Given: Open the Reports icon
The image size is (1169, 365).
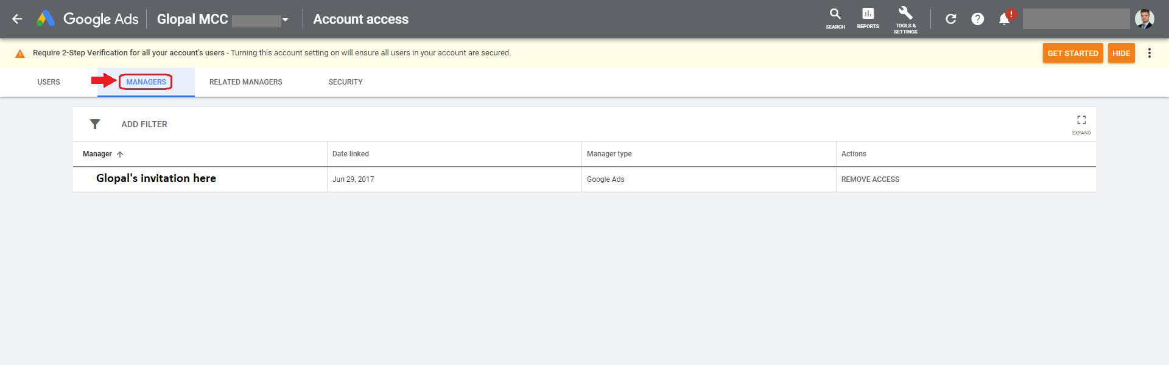Looking at the screenshot, I should pos(868,18).
